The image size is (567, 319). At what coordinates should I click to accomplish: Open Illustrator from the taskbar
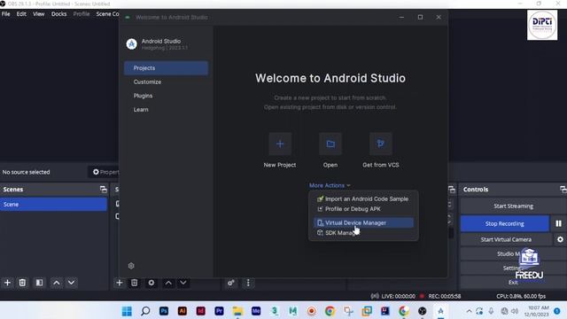coord(183,311)
